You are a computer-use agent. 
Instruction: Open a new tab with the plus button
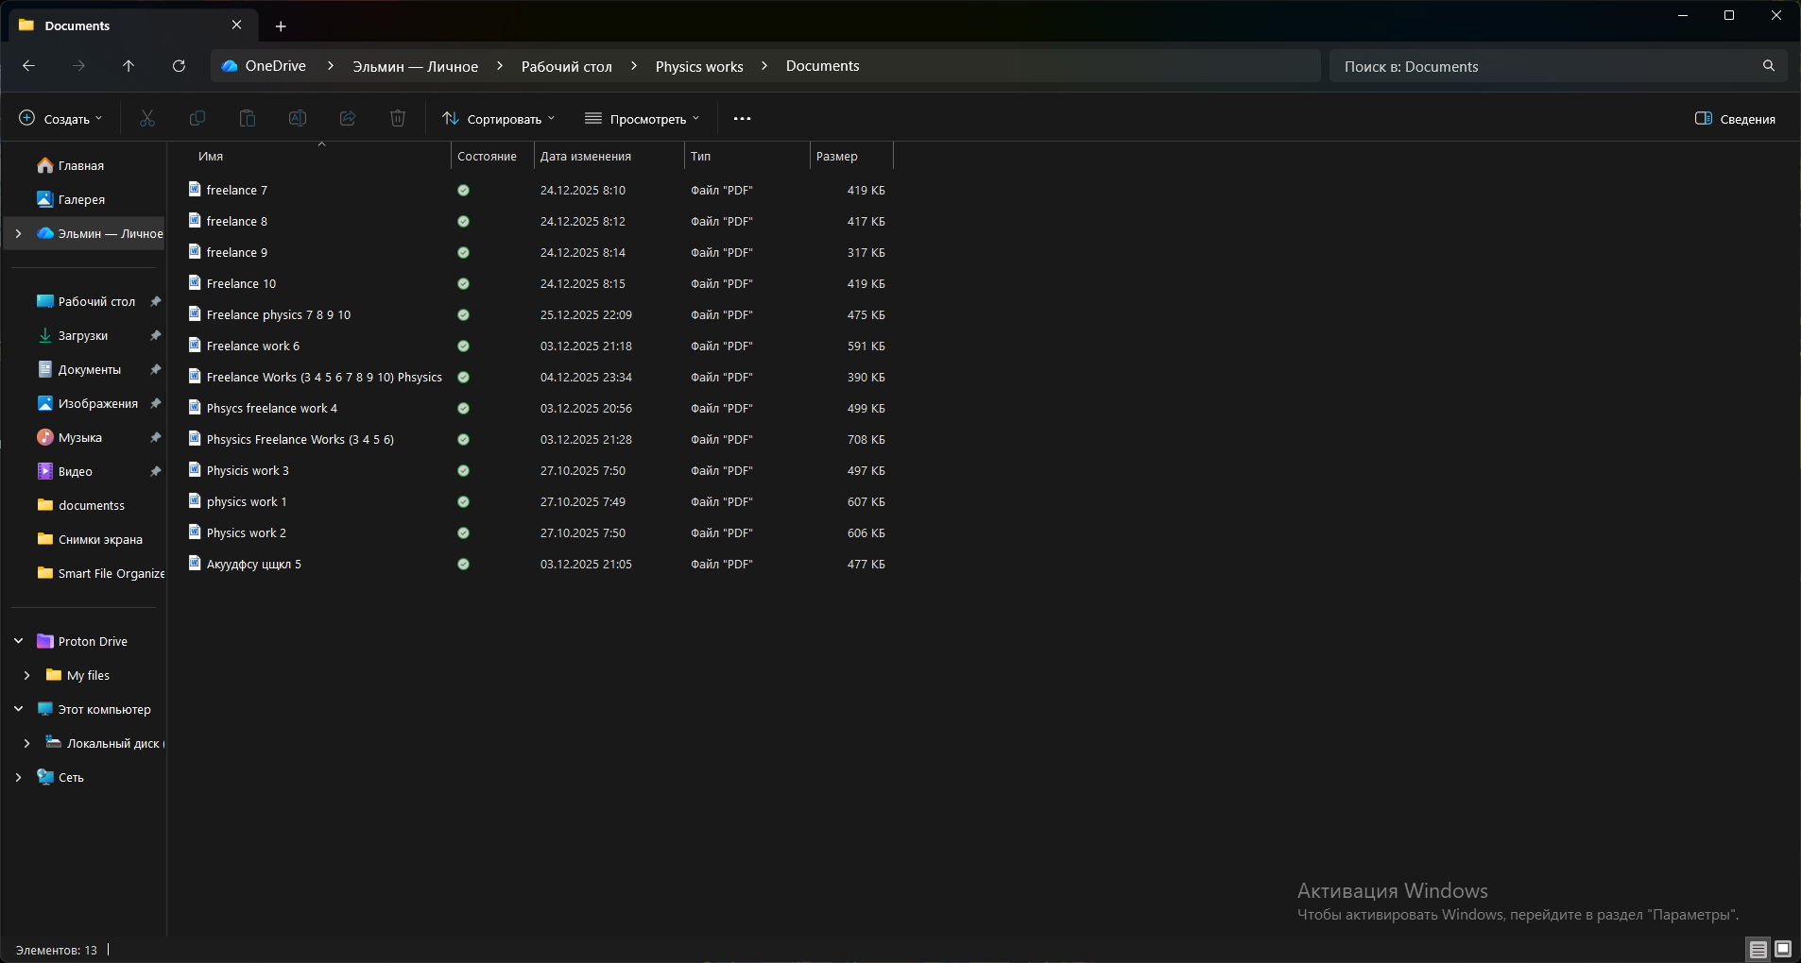[280, 25]
